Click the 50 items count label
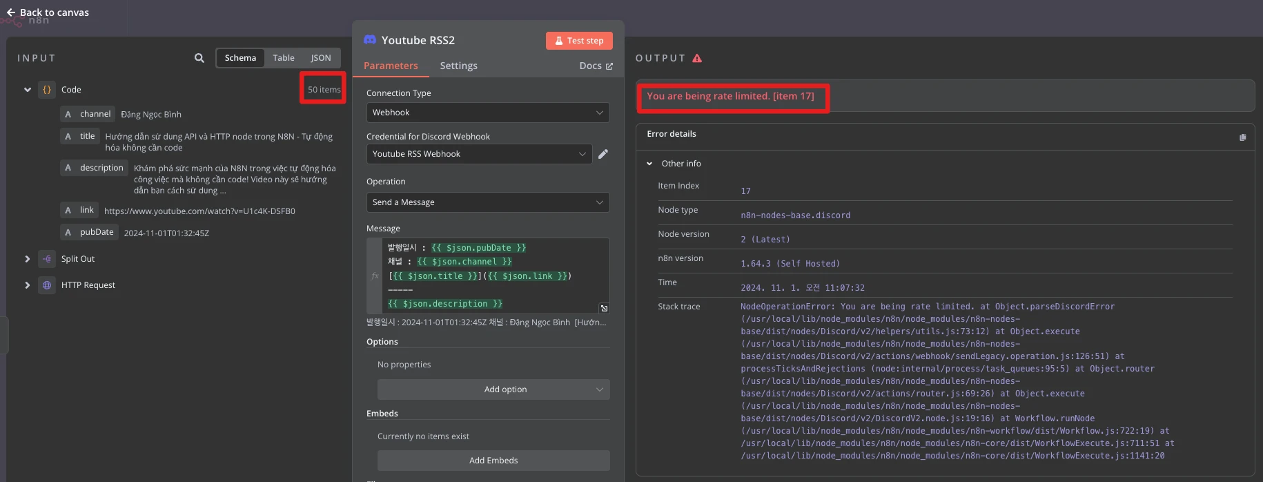Image resolution: width=1263 pixels, height=482 pixels. click(324, 90)
